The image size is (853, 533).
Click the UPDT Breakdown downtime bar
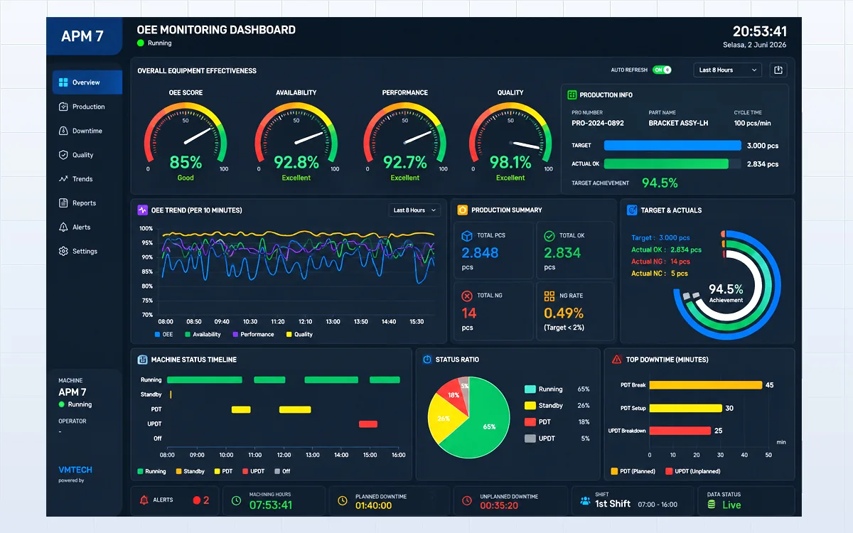(x=680, y=431)
